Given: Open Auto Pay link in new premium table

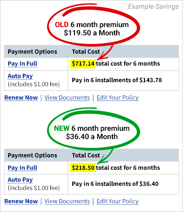Looking at the screenshot, I should [x=20, y=180].
